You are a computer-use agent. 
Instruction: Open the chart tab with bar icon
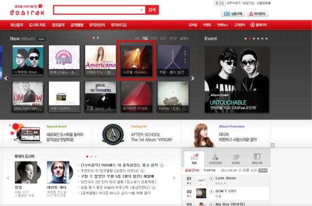194,159
